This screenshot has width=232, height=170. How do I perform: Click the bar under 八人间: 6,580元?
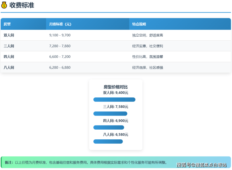coord(108,142)
